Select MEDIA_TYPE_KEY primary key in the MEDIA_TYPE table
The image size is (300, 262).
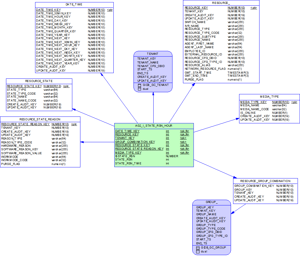[x=253, y=102]
